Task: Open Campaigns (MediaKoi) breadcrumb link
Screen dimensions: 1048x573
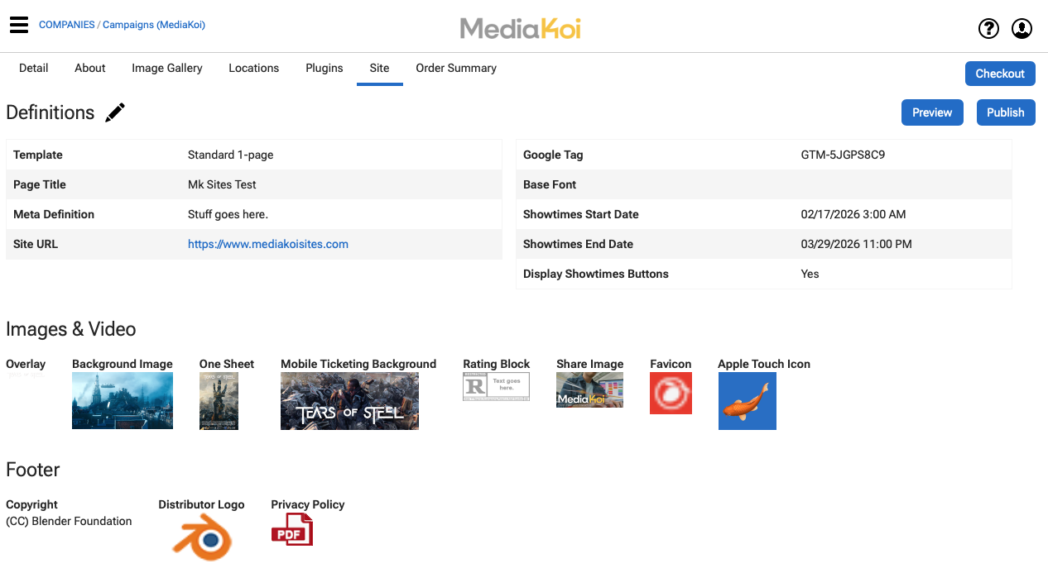Action: pyautogui.click(x=154, y=25)
